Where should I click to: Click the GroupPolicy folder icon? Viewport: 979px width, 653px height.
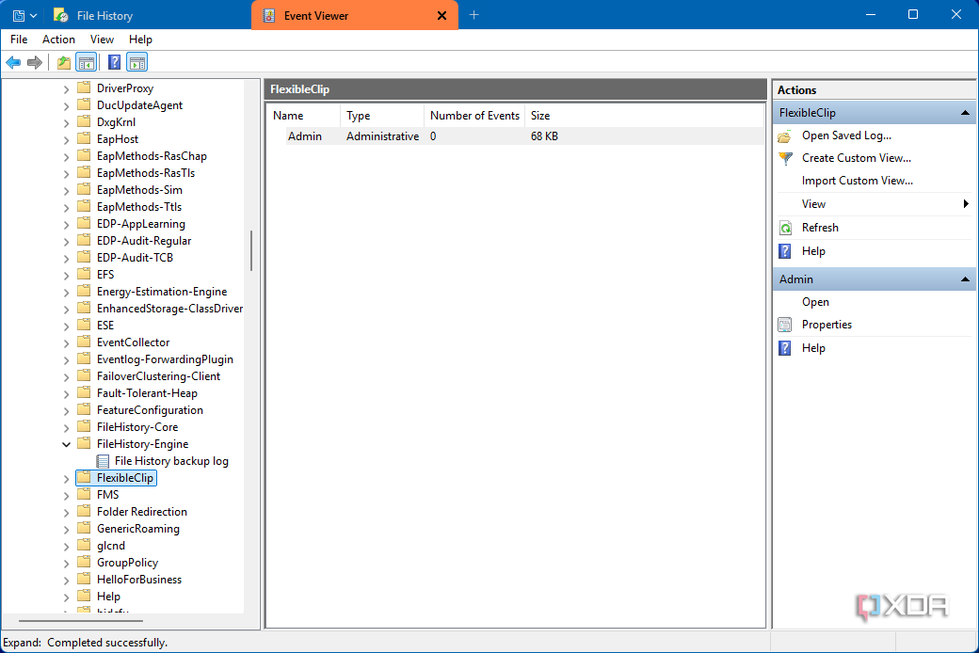(x=84, y=562)
